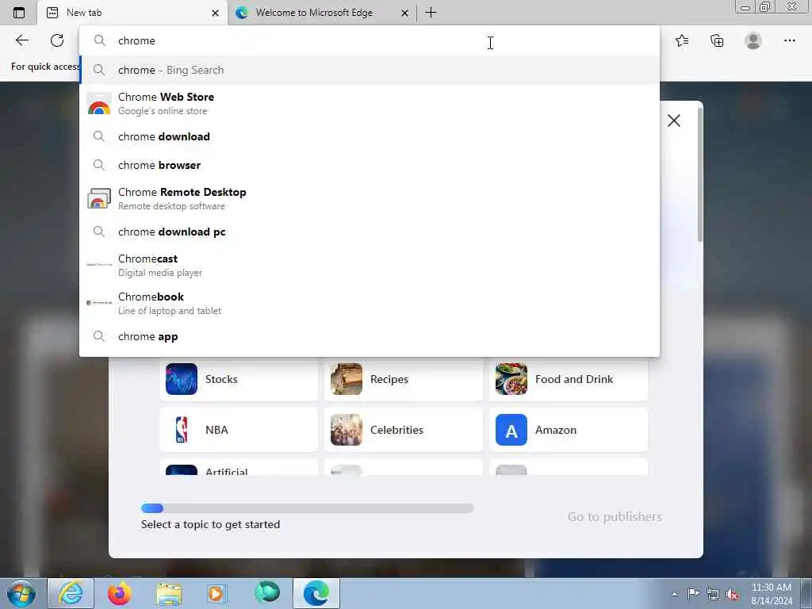812x609 pixels.
Task: Choose the Chrome Web Store suggestion
Action: tap(370, 104)
